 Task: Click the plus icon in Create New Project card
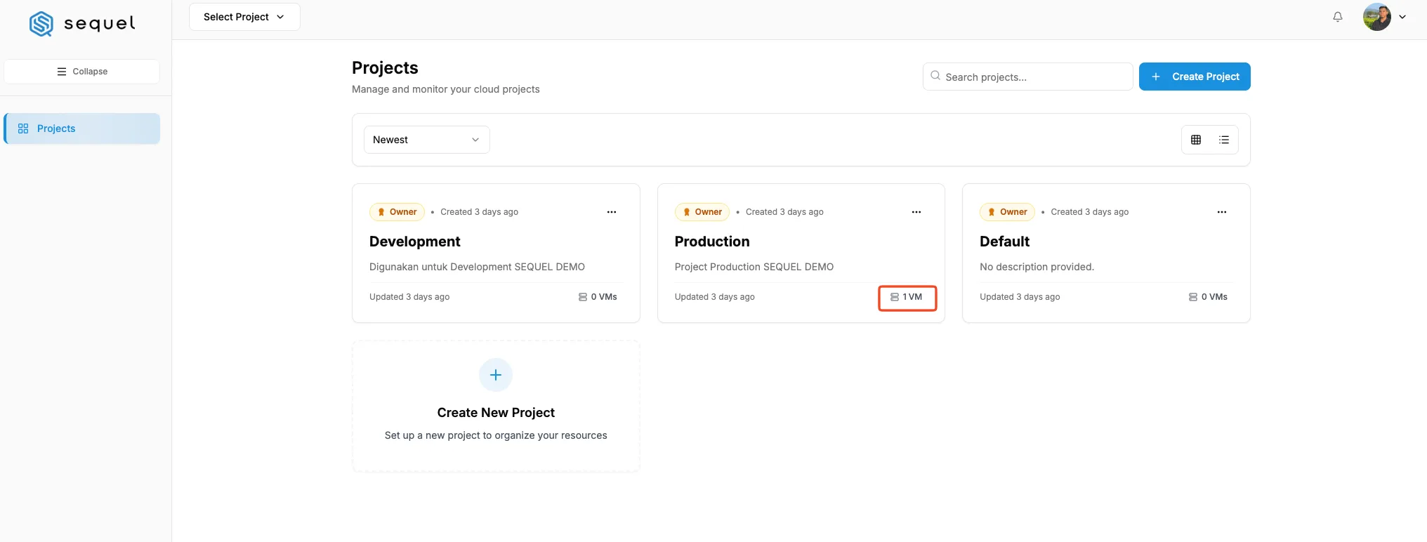[496, 375]
